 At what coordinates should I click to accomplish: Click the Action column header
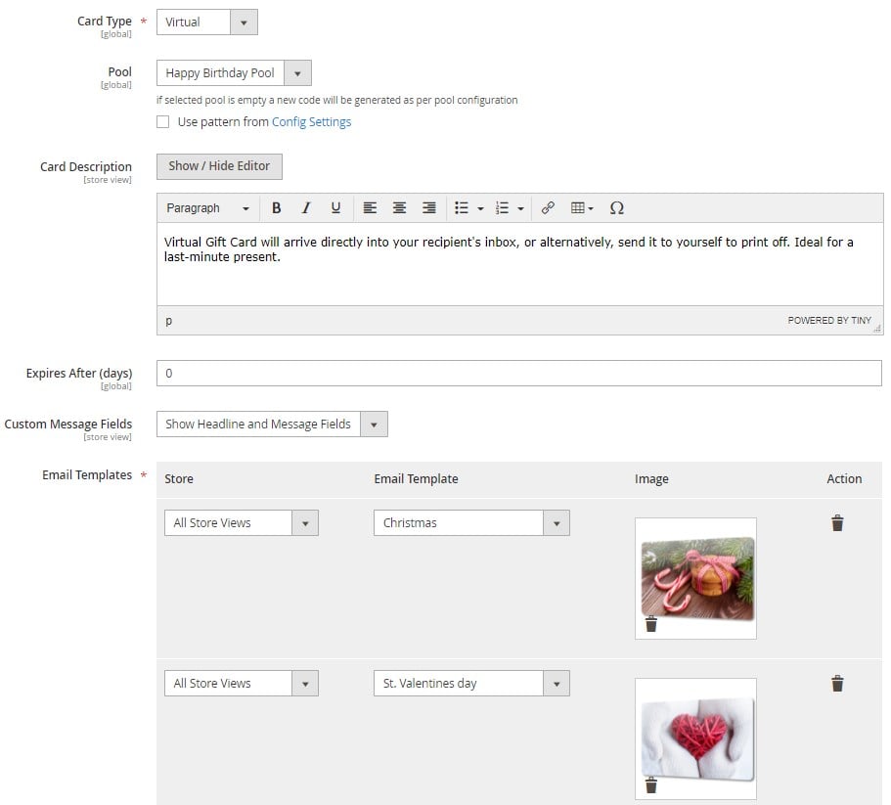click(x=844, y=479)
